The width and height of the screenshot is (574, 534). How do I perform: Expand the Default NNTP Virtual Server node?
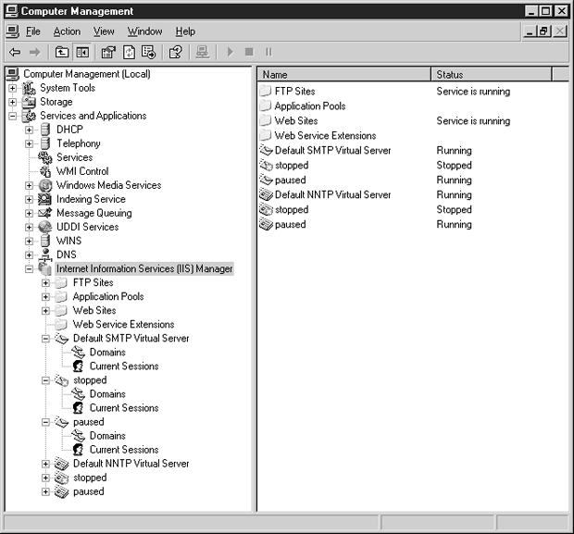point(46,464)
